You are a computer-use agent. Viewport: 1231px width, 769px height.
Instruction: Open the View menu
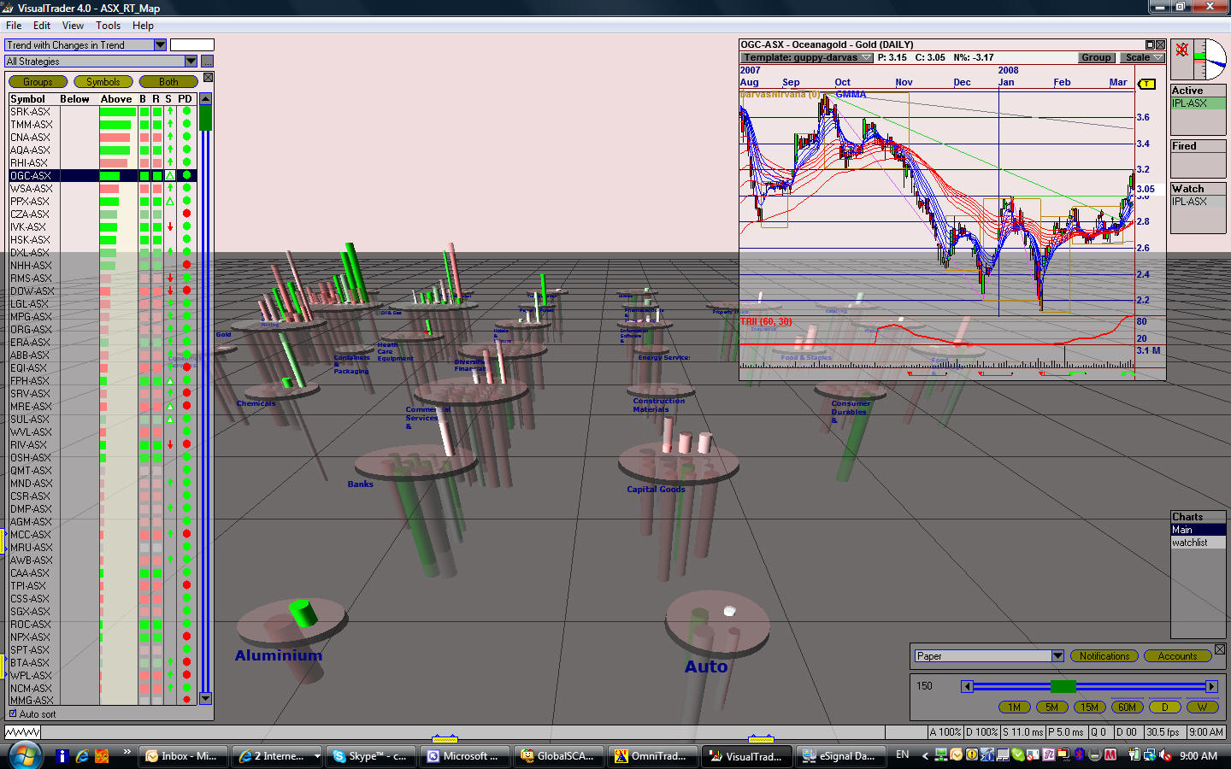click(x=73, y=26)
